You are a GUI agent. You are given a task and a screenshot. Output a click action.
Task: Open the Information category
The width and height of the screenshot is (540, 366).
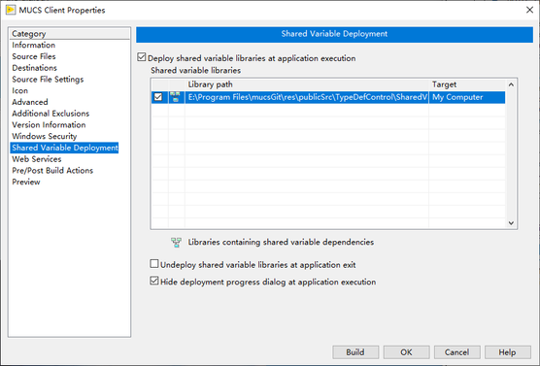pos(33,45)
